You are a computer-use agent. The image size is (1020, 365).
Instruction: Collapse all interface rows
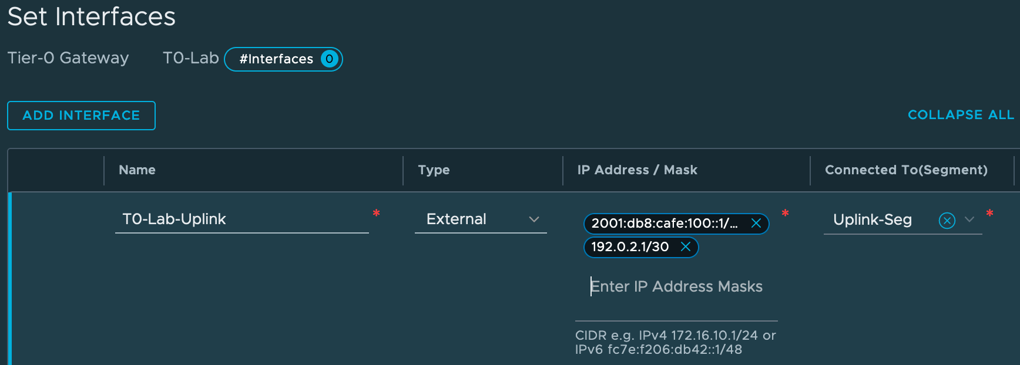[x=961, y=115]
